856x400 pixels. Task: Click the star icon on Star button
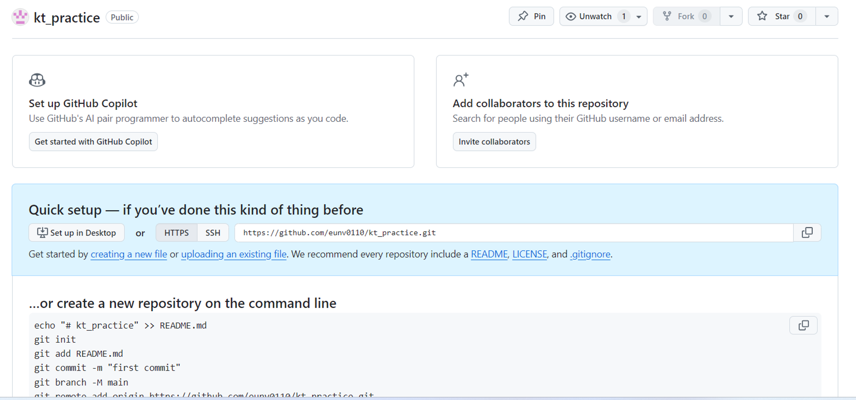[x=762, y=16]
